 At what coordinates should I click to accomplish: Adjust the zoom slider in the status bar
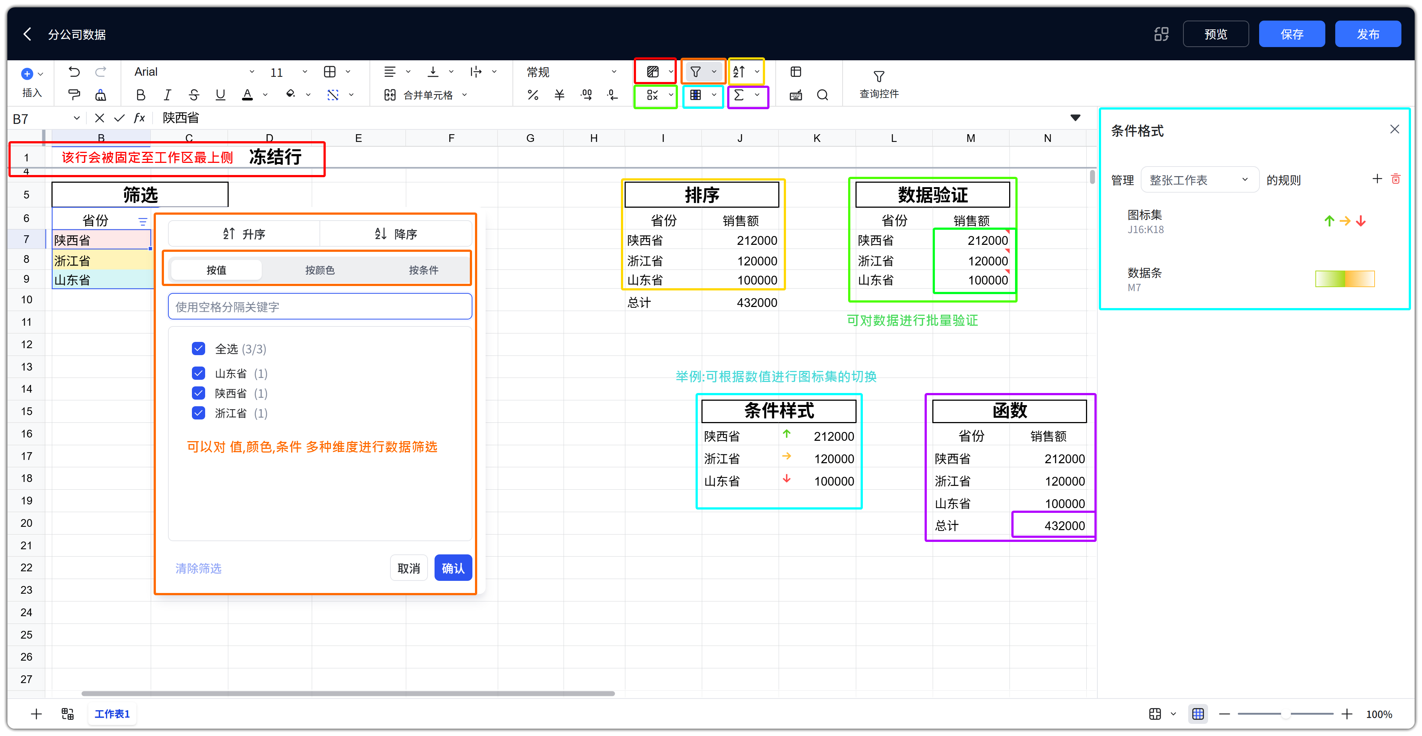(x=1285, y=714)
